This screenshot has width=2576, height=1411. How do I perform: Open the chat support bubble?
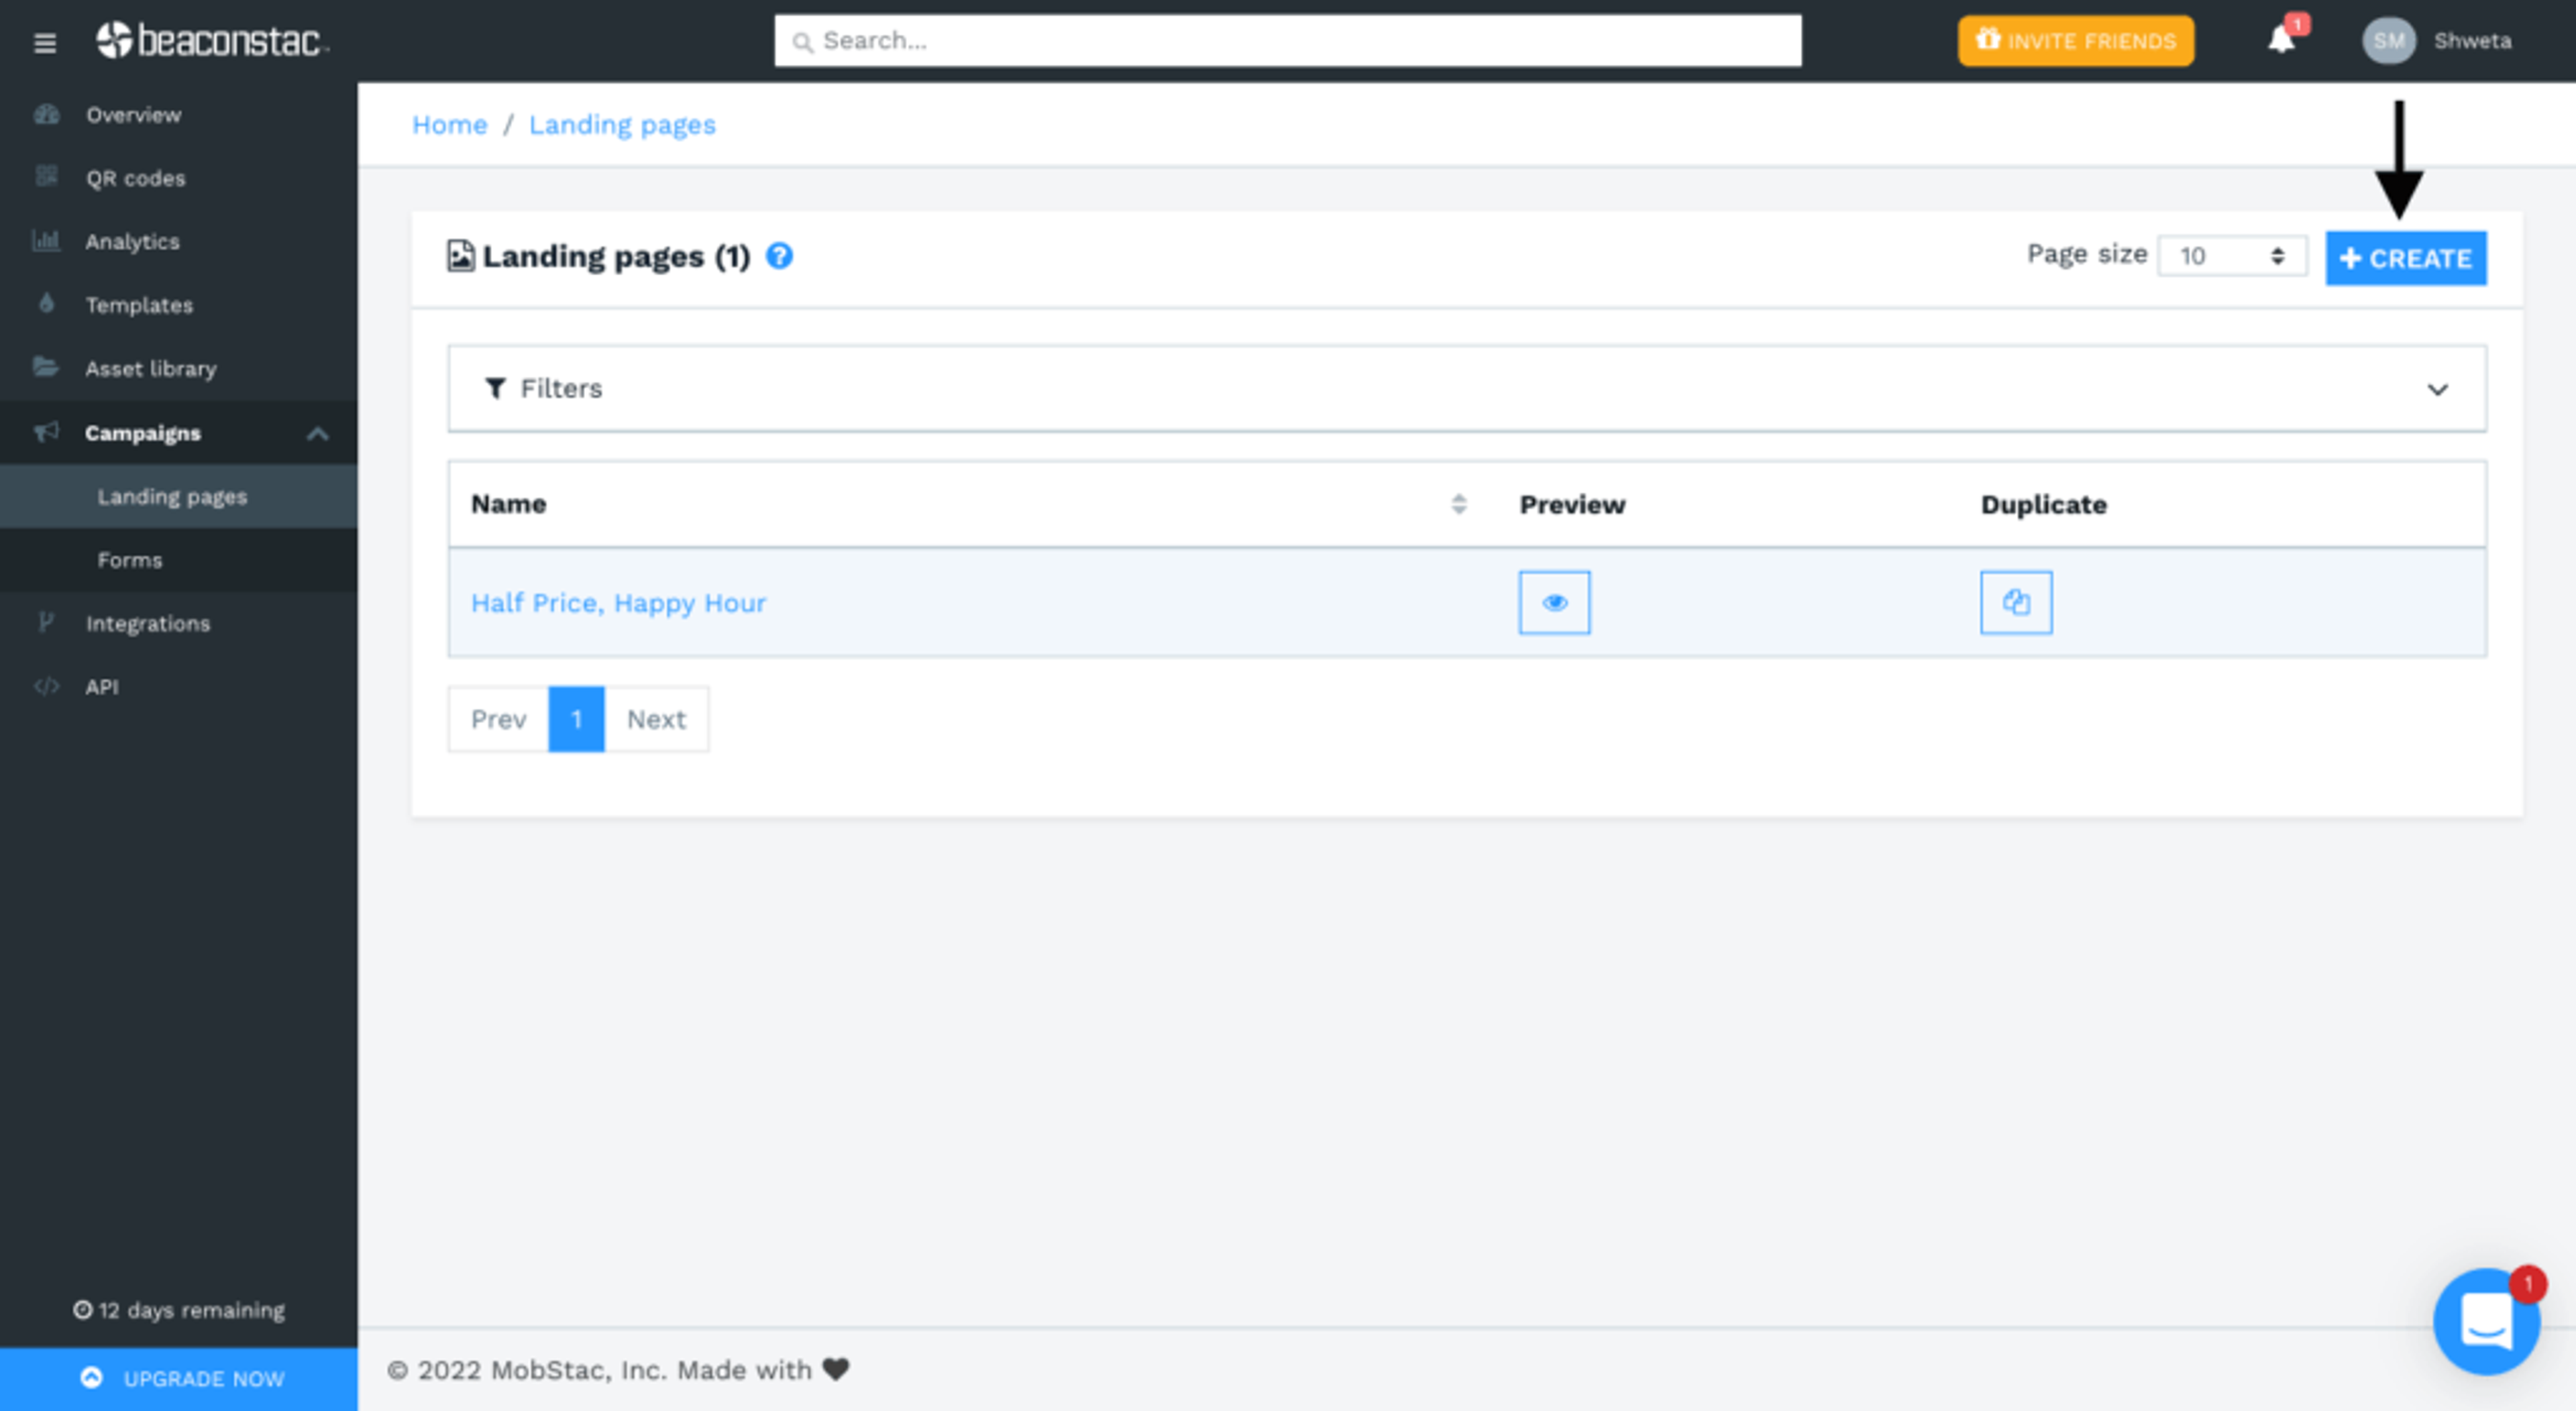point(2486,1321)
